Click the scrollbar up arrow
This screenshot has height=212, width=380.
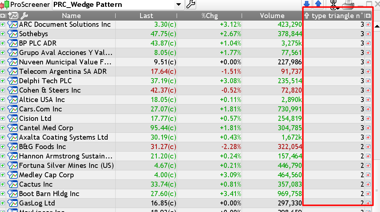(x=377, y=26)
